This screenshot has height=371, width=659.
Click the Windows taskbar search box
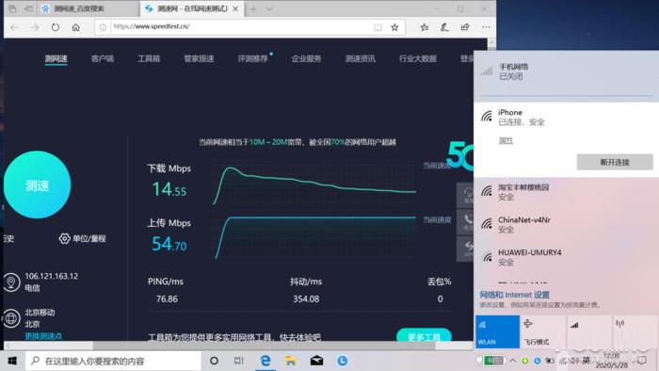pos(114,361)
